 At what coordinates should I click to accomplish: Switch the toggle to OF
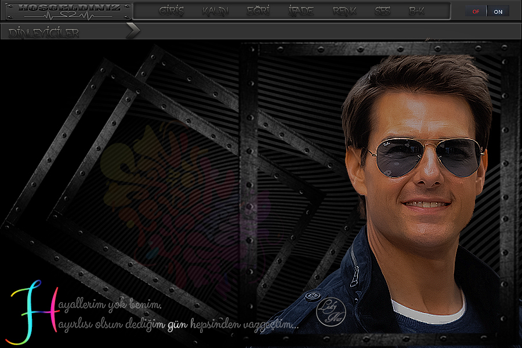click(476, 12)
